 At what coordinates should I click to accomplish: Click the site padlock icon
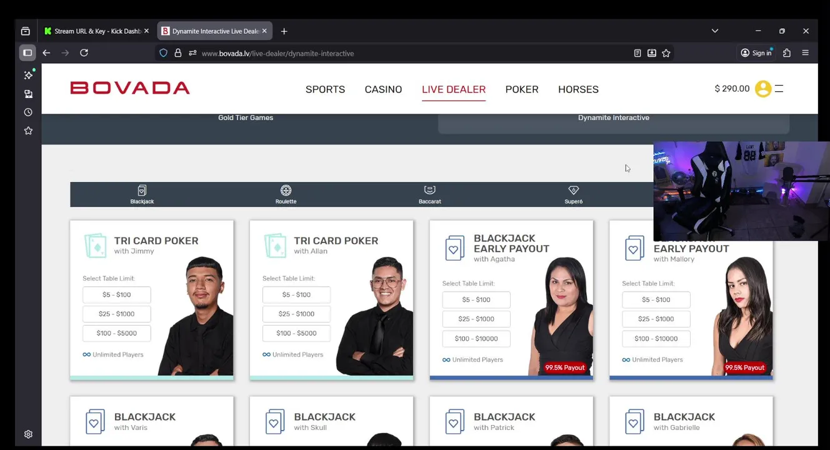click(177, 53)
